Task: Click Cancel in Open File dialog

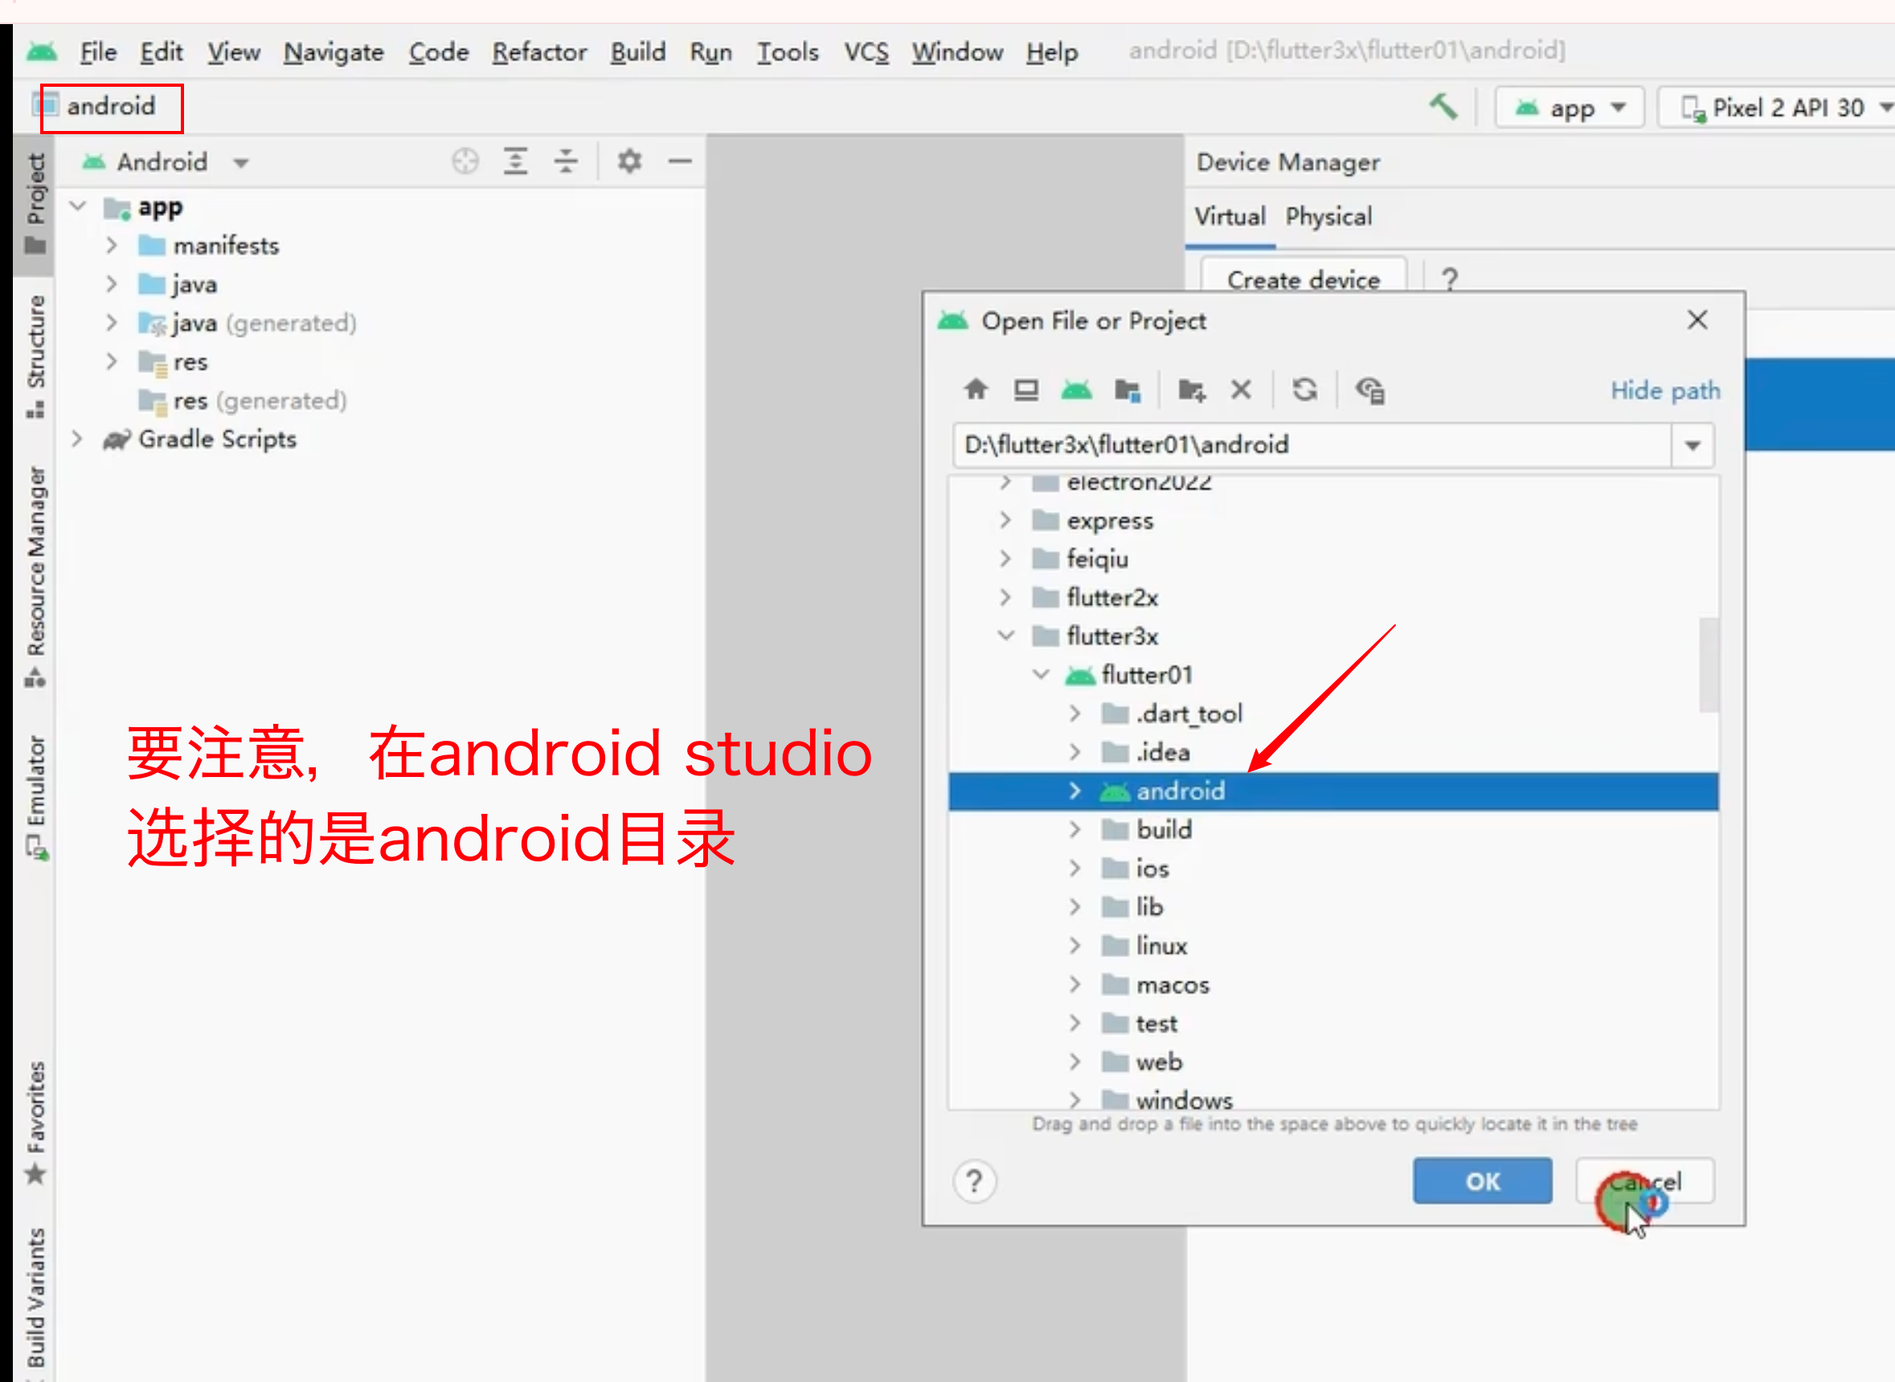Action: click(x=1645, y=1180)
